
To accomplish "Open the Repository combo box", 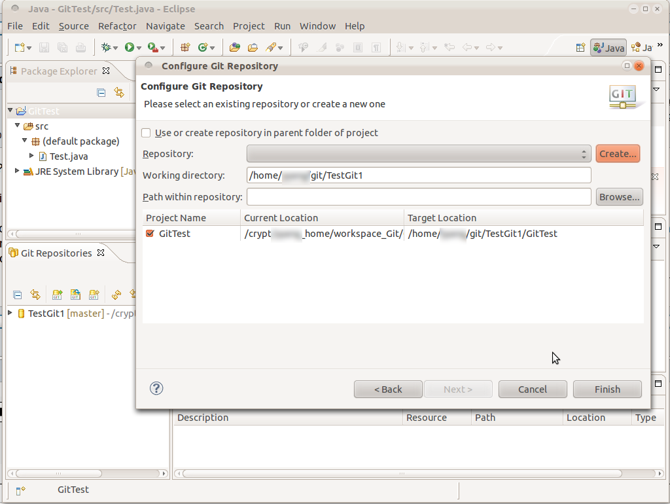I will coord(419,154).
